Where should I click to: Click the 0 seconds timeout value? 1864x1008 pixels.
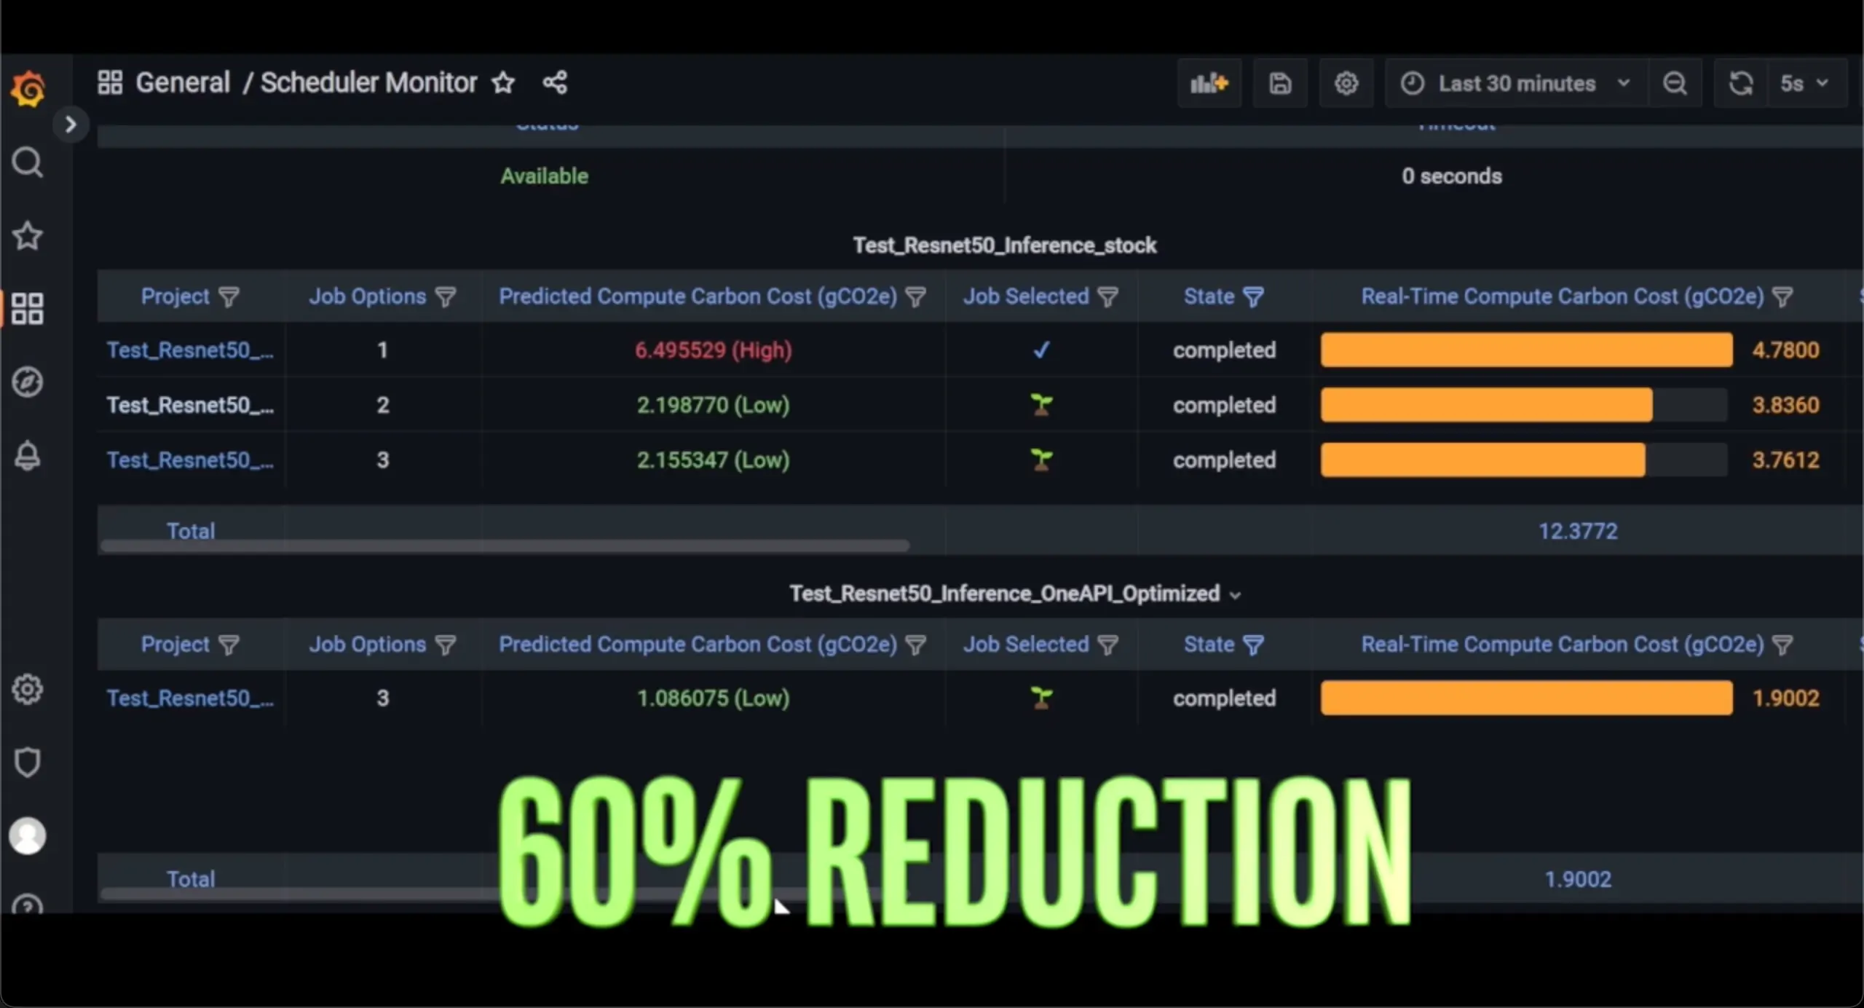tap(1452, 176)
